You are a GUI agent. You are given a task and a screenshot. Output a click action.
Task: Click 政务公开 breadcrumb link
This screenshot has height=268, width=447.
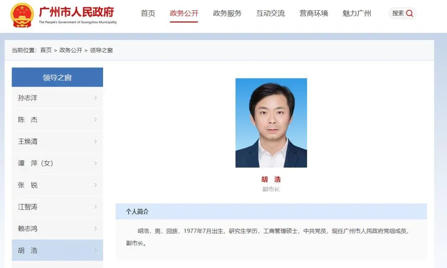coord(71,50)
